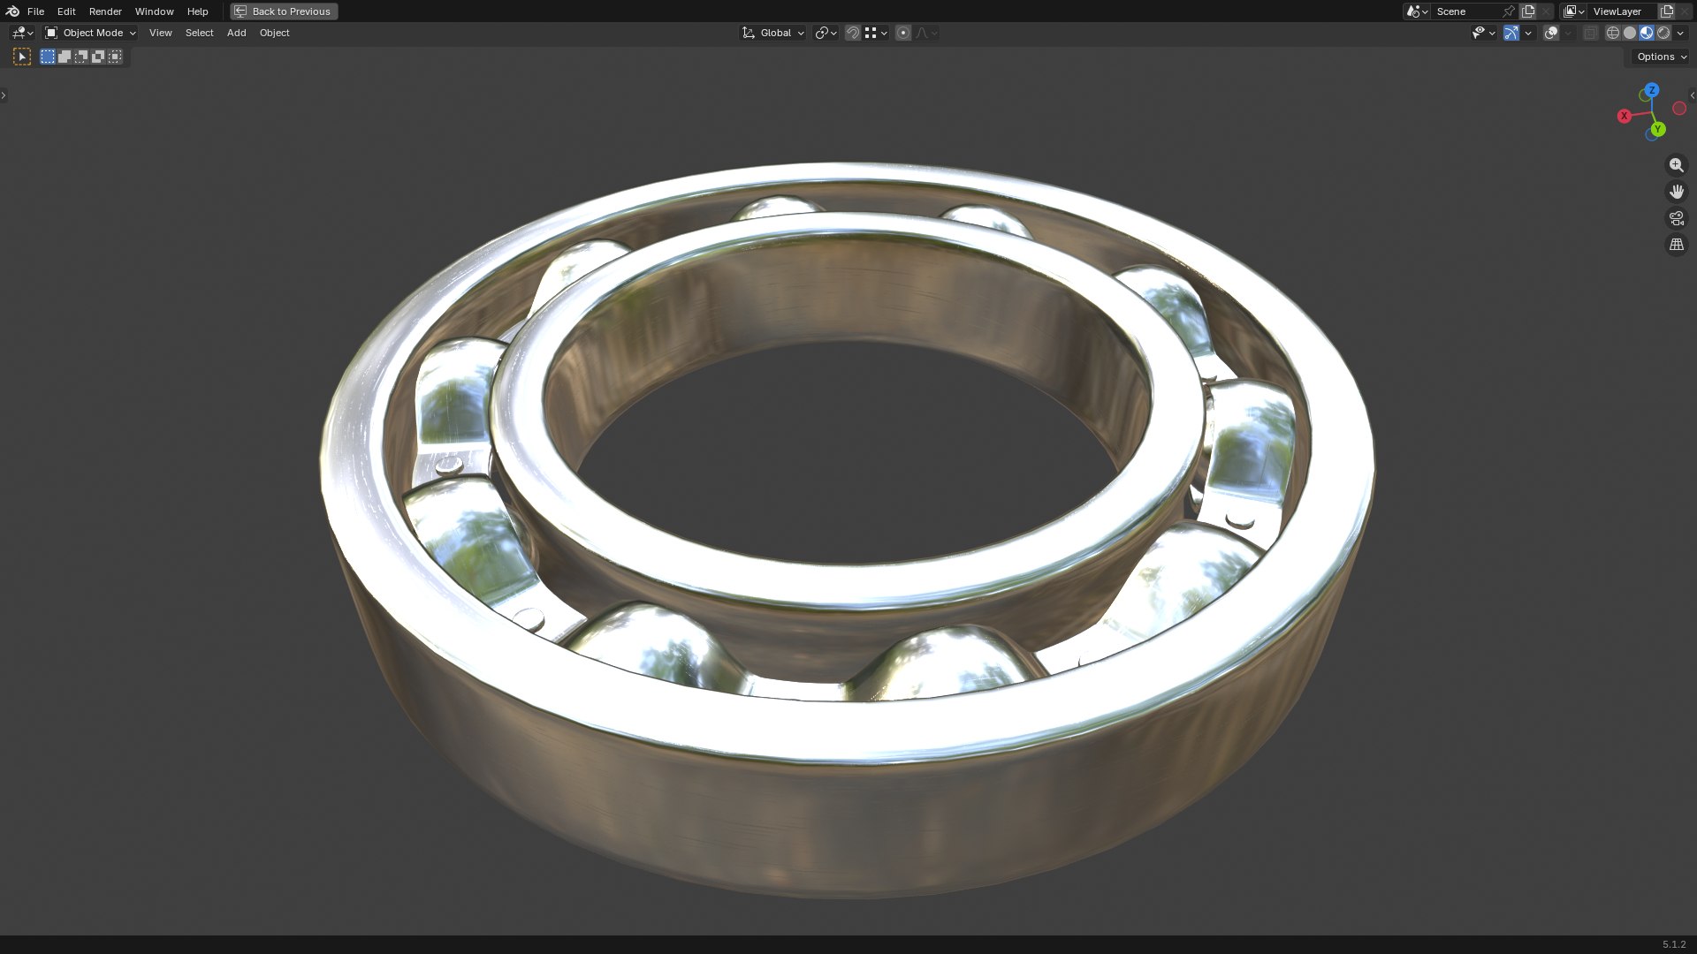
Task: Open object visibility and selectability dropdown
Action: pos(1483,33)
